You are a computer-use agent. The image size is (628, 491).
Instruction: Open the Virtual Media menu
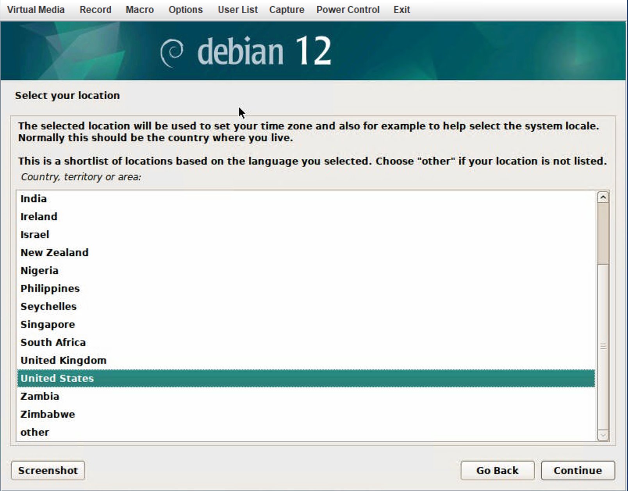coord(36,10)
